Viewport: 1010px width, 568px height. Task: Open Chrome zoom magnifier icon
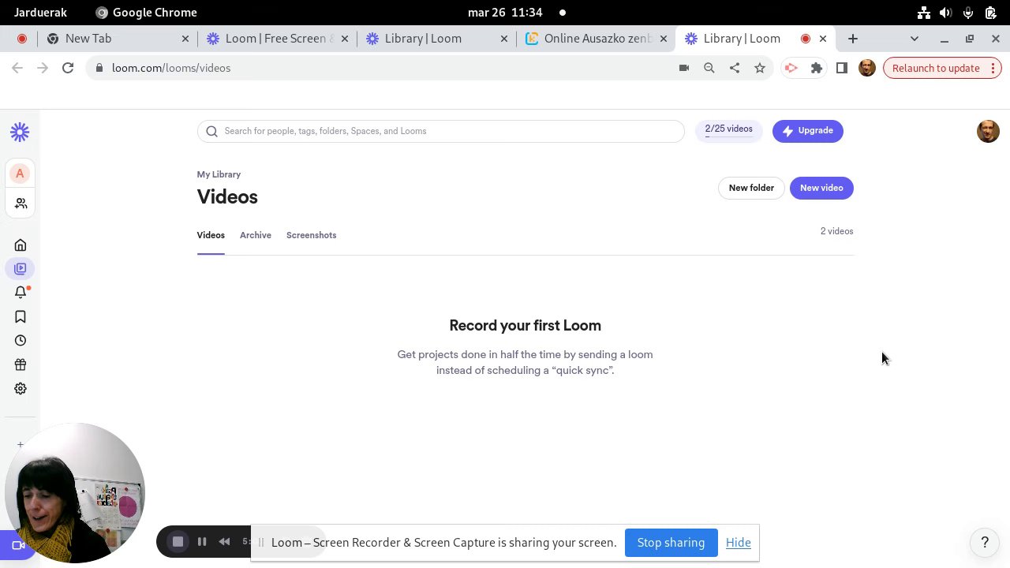click(x=709, y=68)
